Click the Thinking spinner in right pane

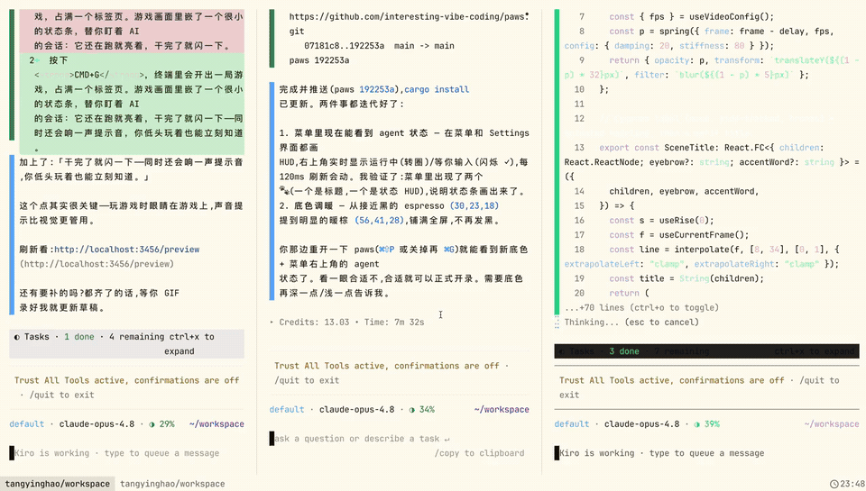[x=557, y=323]
